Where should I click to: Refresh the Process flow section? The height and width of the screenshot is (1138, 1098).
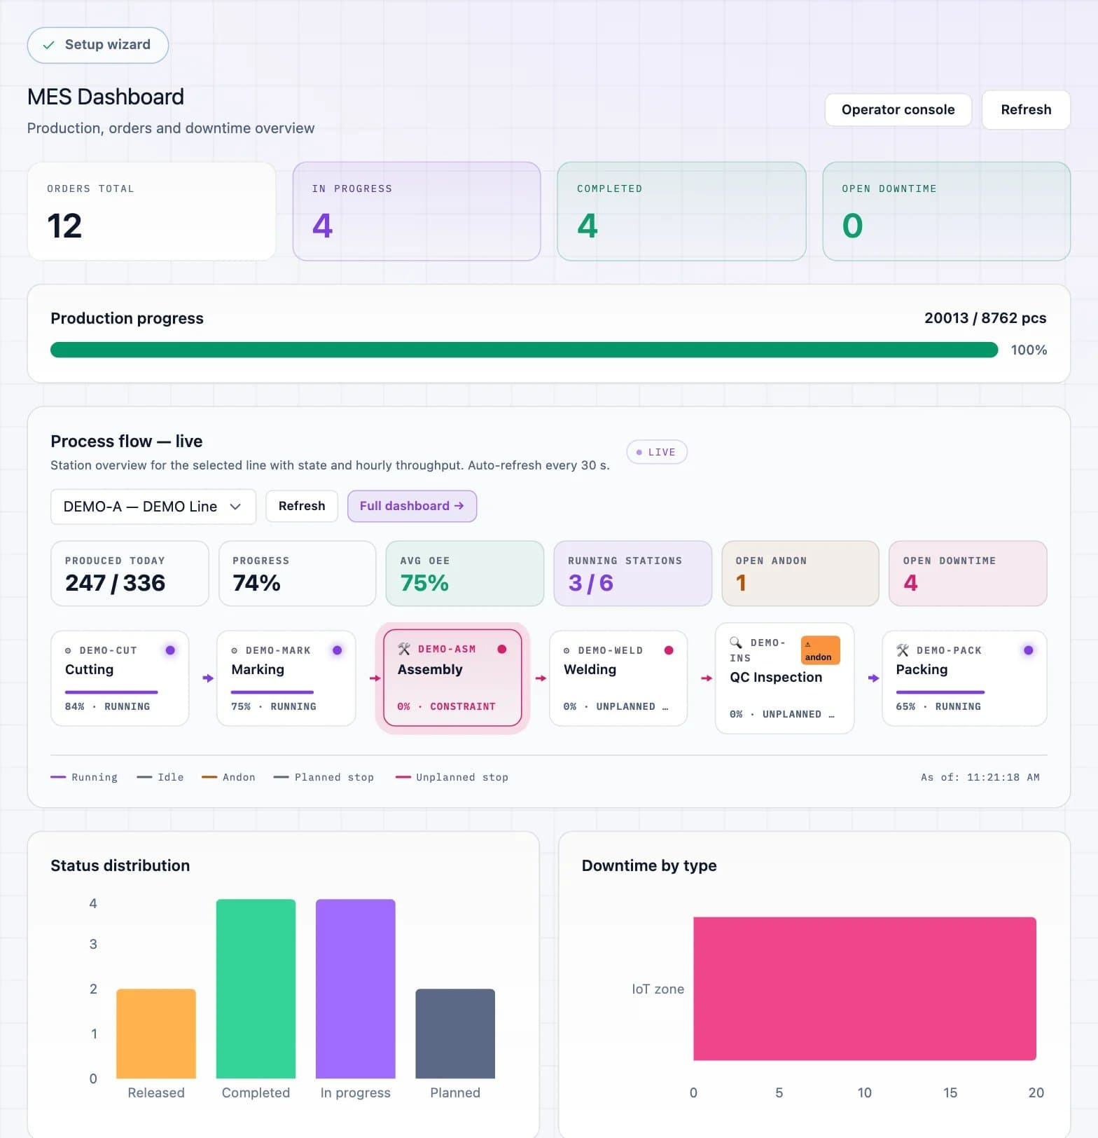tap(302, 506)
